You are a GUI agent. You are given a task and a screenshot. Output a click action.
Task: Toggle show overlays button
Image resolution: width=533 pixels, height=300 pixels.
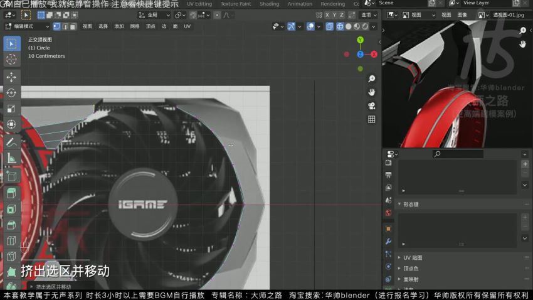pyautogui.click(x=310, y=26)
